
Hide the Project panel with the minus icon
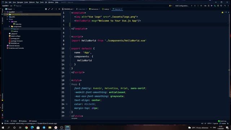[x=59, y=9]
